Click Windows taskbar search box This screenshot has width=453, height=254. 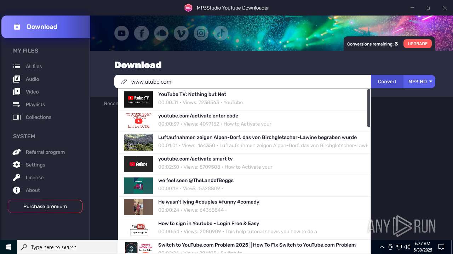click(67, 247)
